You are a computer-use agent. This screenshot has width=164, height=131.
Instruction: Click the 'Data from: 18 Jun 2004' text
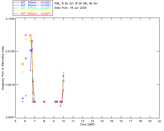[70, 8]
